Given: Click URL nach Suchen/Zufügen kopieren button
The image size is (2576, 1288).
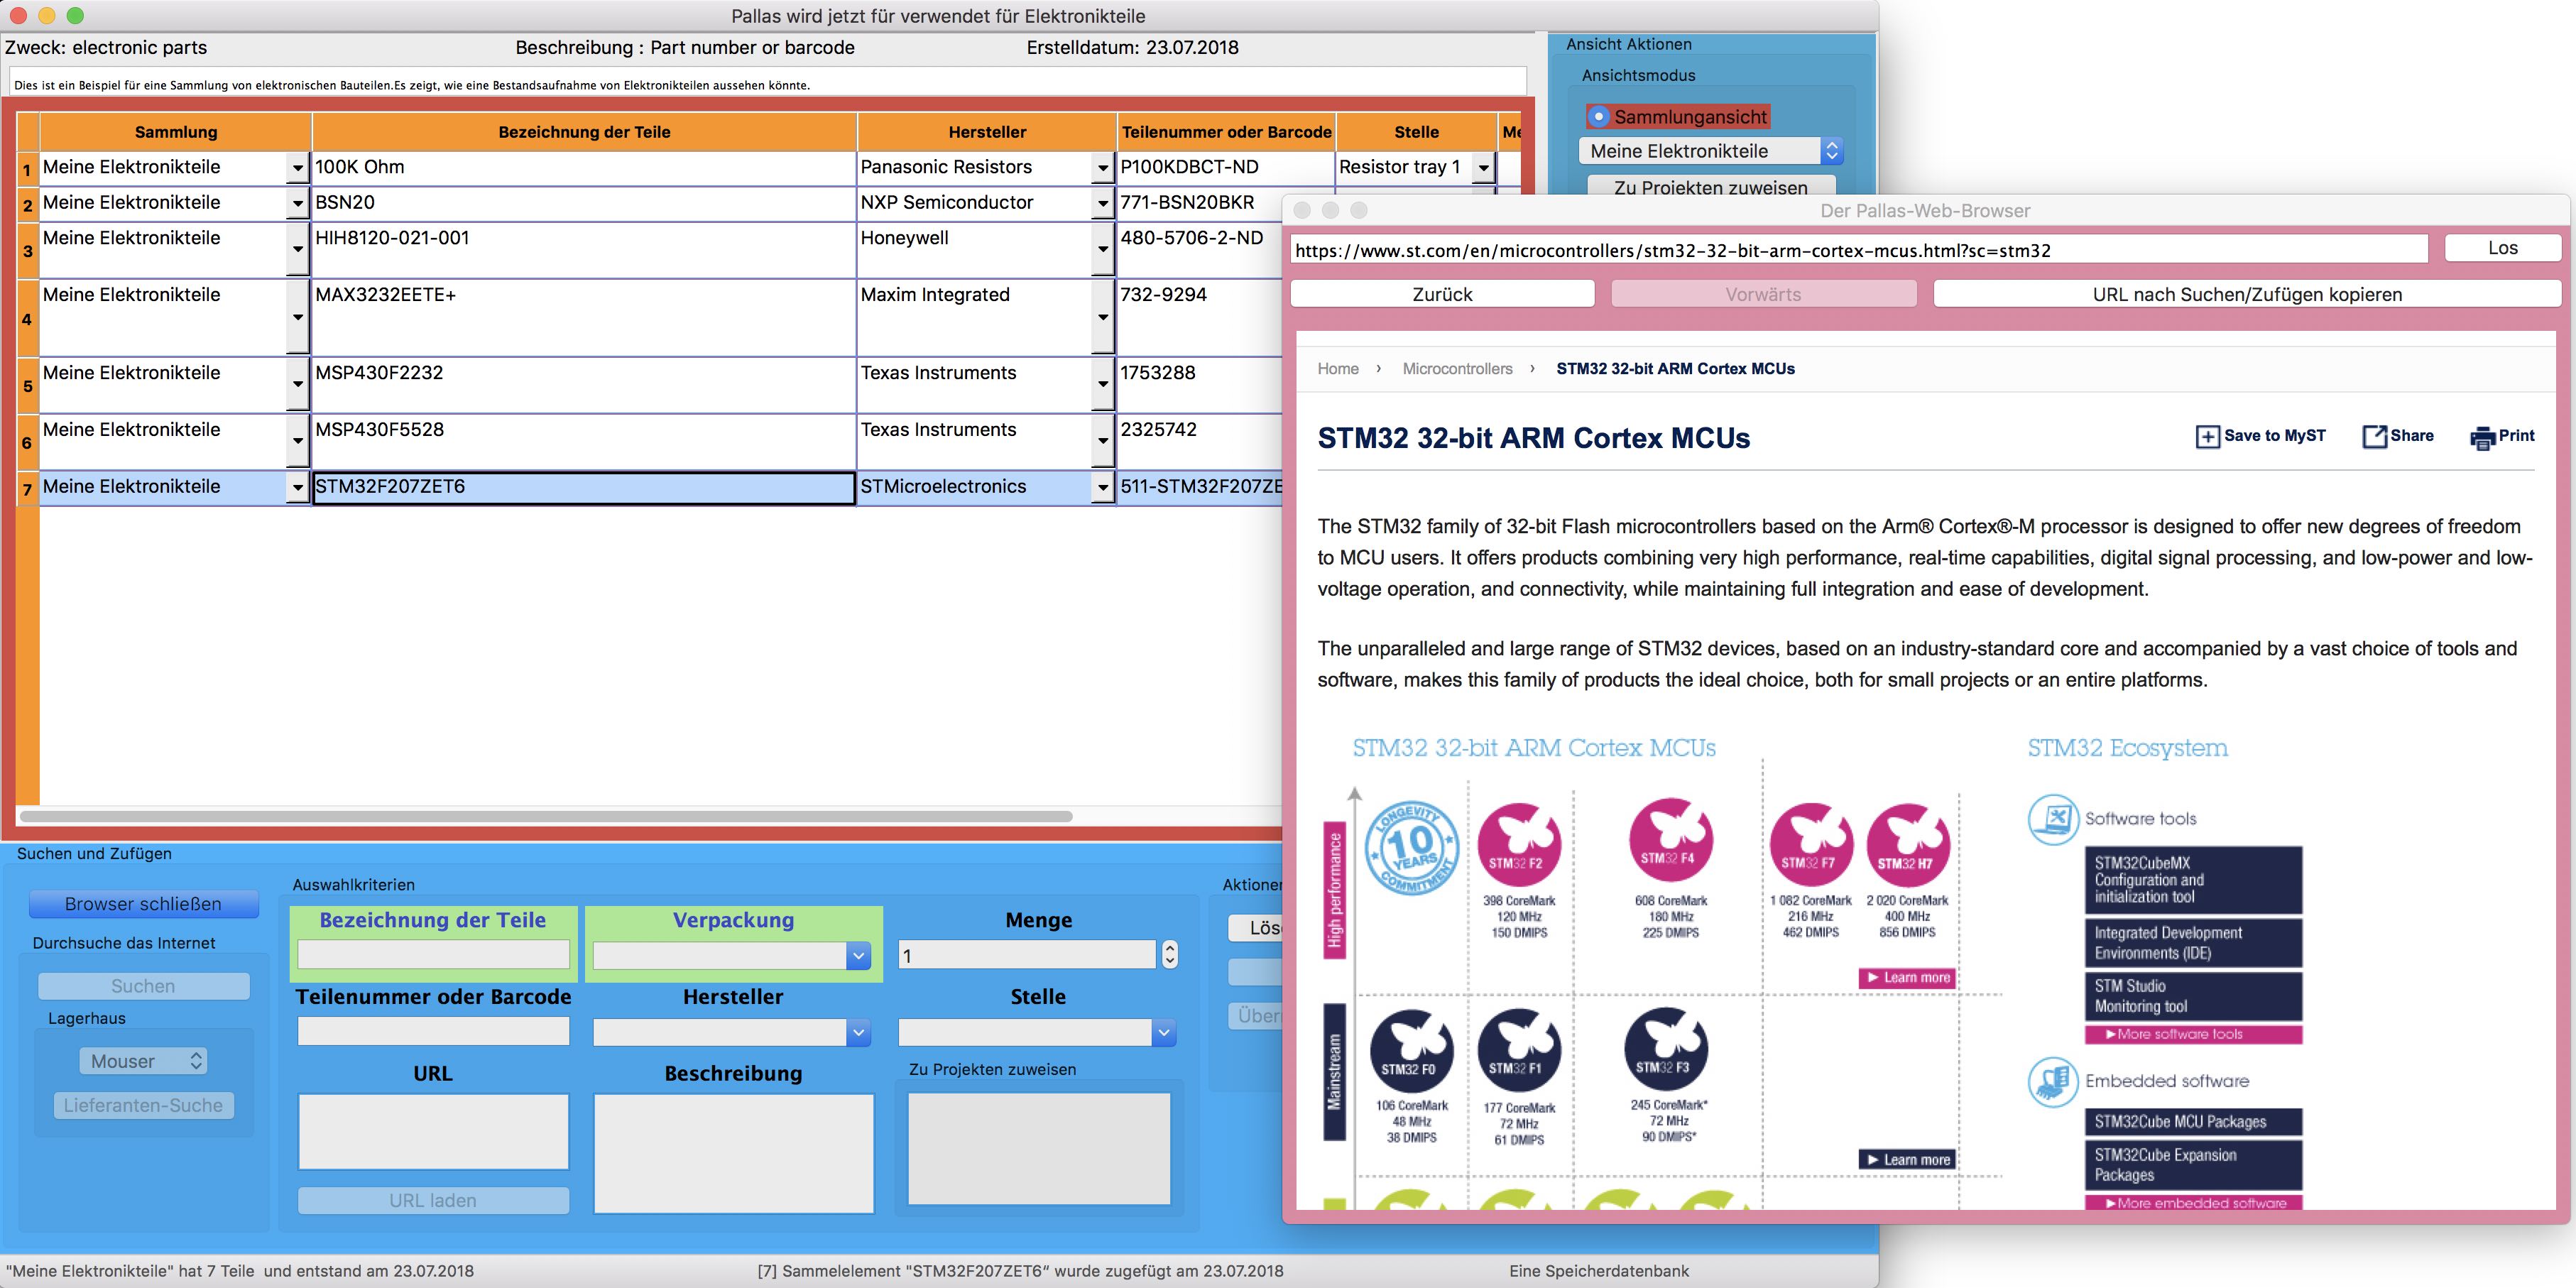Looking at the screenshot, I should click(x=2247, y=294).
